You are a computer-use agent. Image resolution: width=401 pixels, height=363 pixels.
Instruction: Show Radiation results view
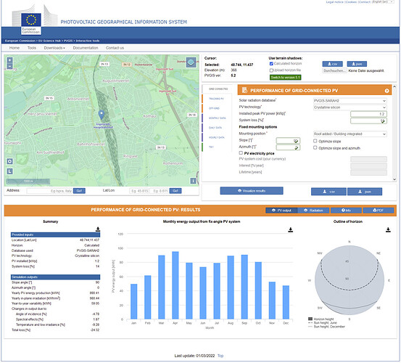[x=313, y=210]
